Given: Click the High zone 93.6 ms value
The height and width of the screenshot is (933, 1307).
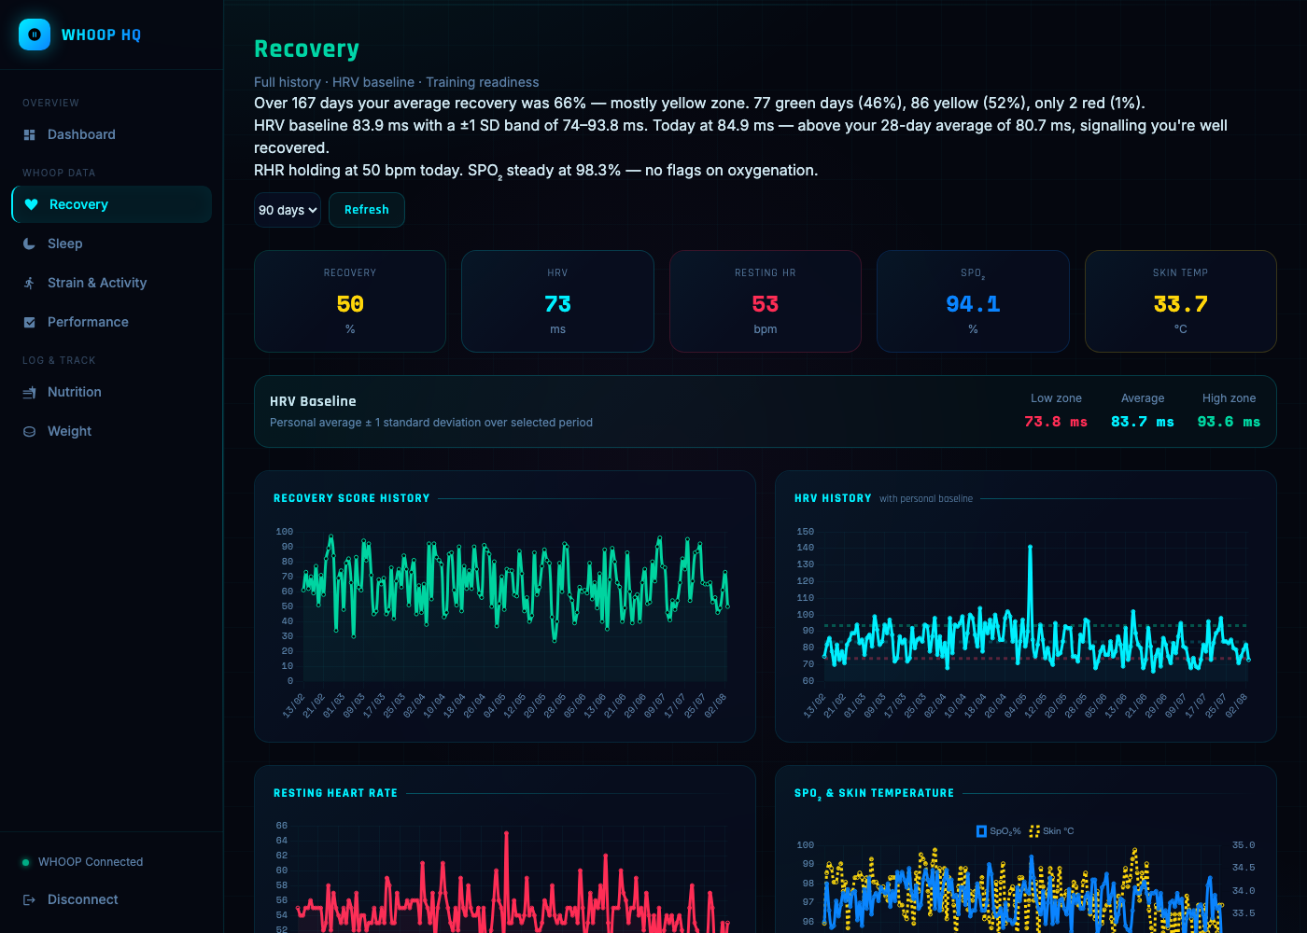Looking at the screenshot, I should coord(1229,422).
